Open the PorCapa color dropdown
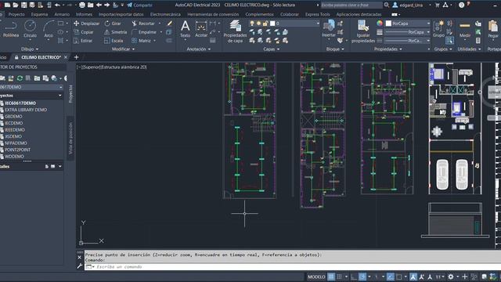This screenshot has width=501, height=282. [x=408, y=23]
